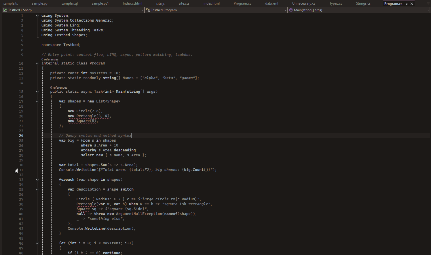Click the squiggled 'Square(5)' text
431x255 pixels.
[86, 121]
